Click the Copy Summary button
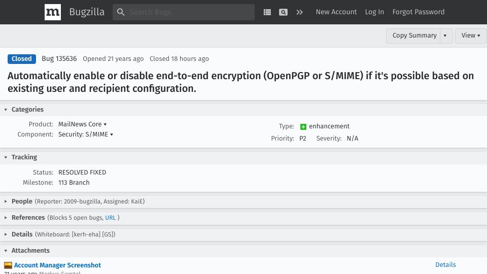Image resolution: width=487 pixels, height=274 pixels. [x=414, y=36]
